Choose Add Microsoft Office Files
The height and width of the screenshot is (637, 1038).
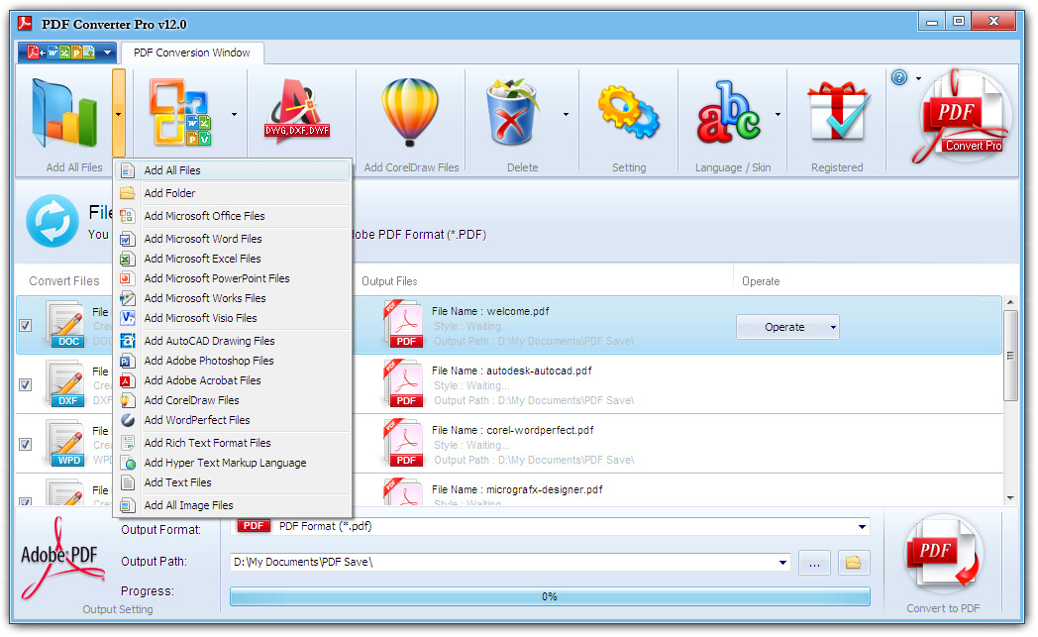233,216
